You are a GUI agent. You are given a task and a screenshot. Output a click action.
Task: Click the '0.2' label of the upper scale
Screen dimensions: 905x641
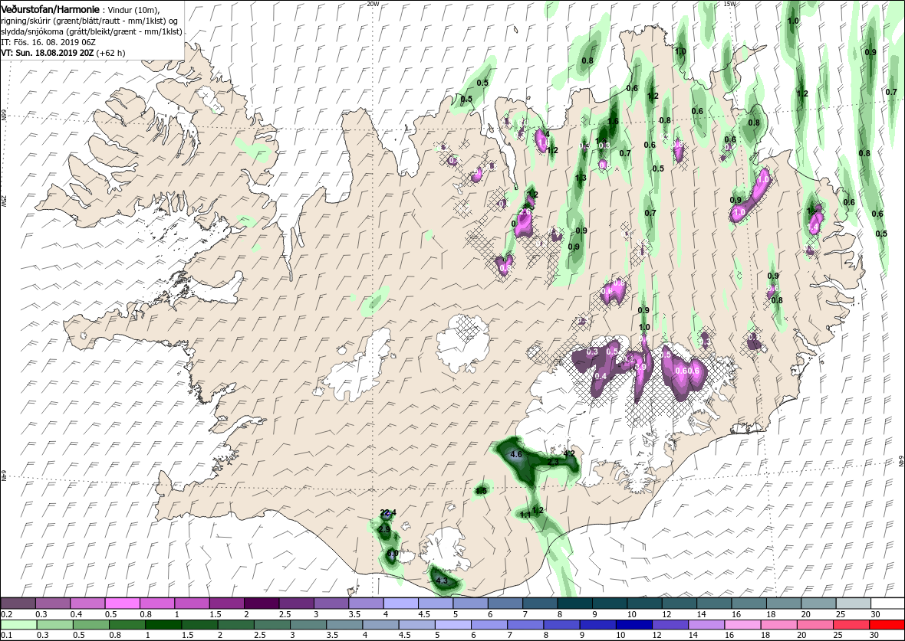[x=6, y=614]
